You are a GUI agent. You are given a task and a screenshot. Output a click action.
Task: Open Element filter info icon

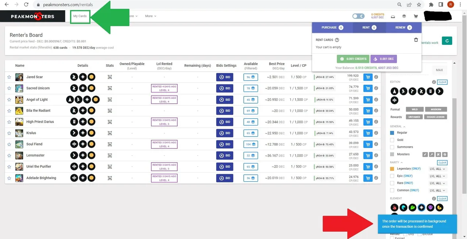pos(434,198)
